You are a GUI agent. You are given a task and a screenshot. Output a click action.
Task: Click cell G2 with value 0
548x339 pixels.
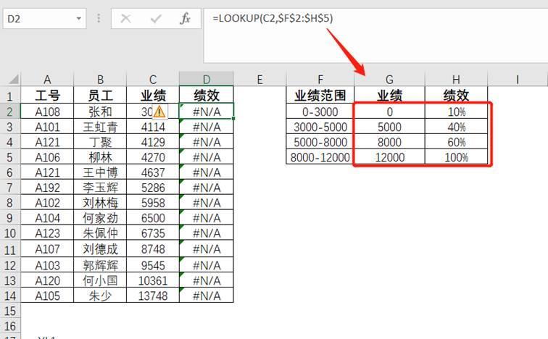point(390,112)
